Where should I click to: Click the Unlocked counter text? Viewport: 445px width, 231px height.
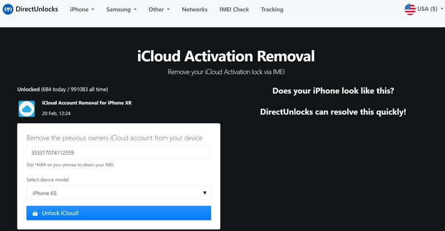(x=62, y=89)
